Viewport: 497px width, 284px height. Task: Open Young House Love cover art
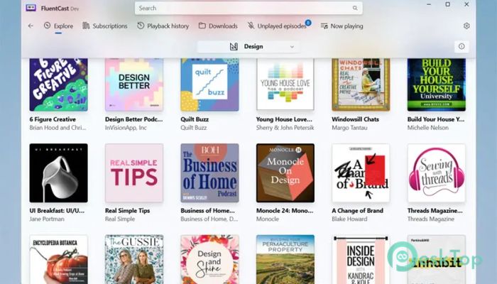[x=285, y=84]
